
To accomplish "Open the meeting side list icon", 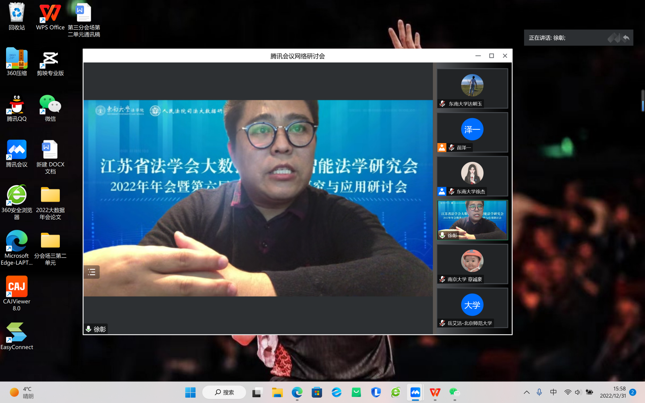I will pyautogui.click(x=91, y=272).
